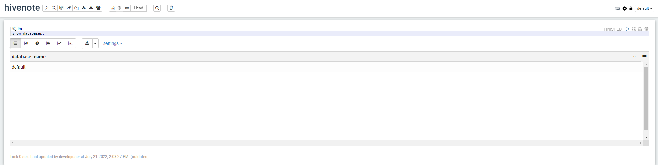The image size is (658, 165).
Task: Click the search magnifier button
Action: (x=157, y=8)
